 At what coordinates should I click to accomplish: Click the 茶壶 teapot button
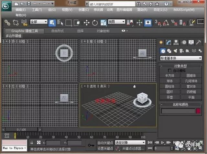pyautogui.click(x=169, y=97)
